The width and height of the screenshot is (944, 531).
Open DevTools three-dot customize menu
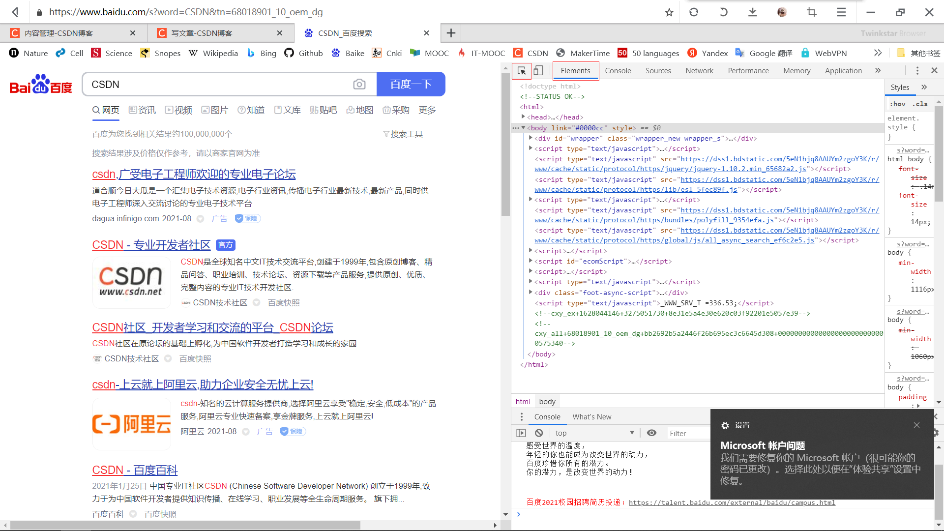tap(917, 71)
